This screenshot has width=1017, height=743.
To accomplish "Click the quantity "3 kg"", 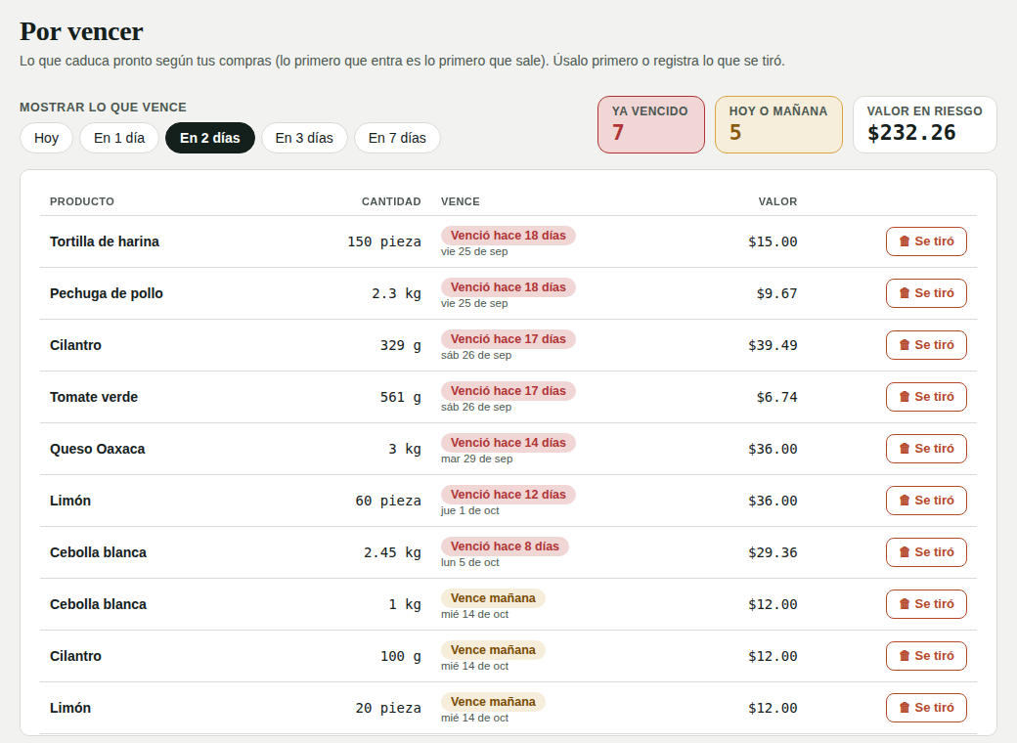I will 405,450.
